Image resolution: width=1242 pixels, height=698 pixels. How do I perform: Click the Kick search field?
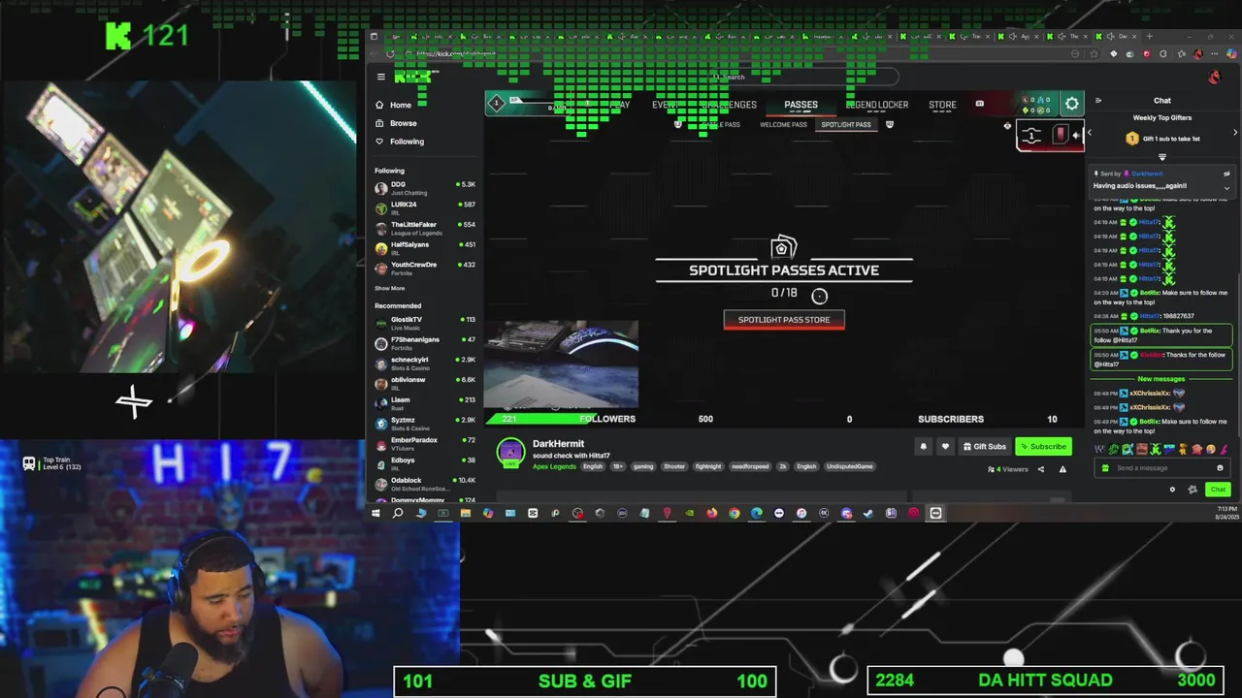click(805, 77)
